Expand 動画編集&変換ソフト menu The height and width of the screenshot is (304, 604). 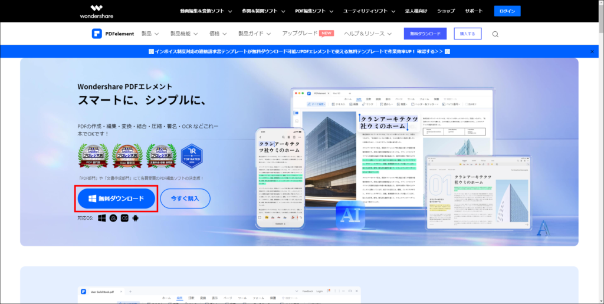point(206,11)
